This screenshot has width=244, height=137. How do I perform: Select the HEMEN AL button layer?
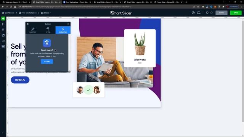click(x=20, y=80)
